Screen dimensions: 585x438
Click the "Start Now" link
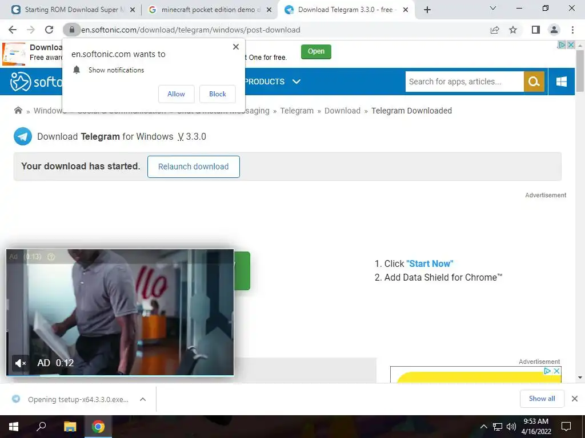(x=430, y=263)
